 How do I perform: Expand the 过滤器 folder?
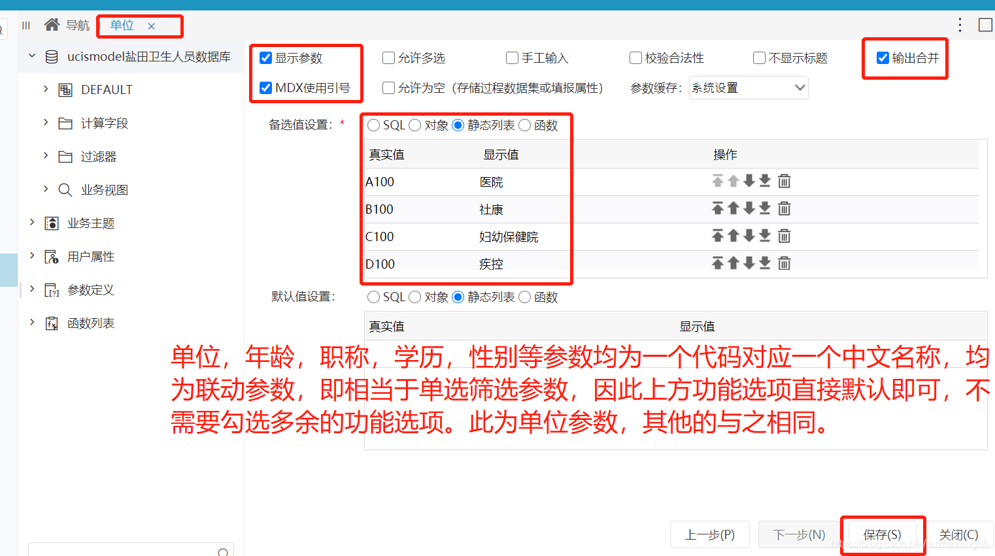coord(46,155)
